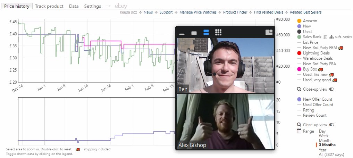Minimize the video call overlay
Image resolution: width=353 pixels, height=158 pixels.
(x=182, y=34)
